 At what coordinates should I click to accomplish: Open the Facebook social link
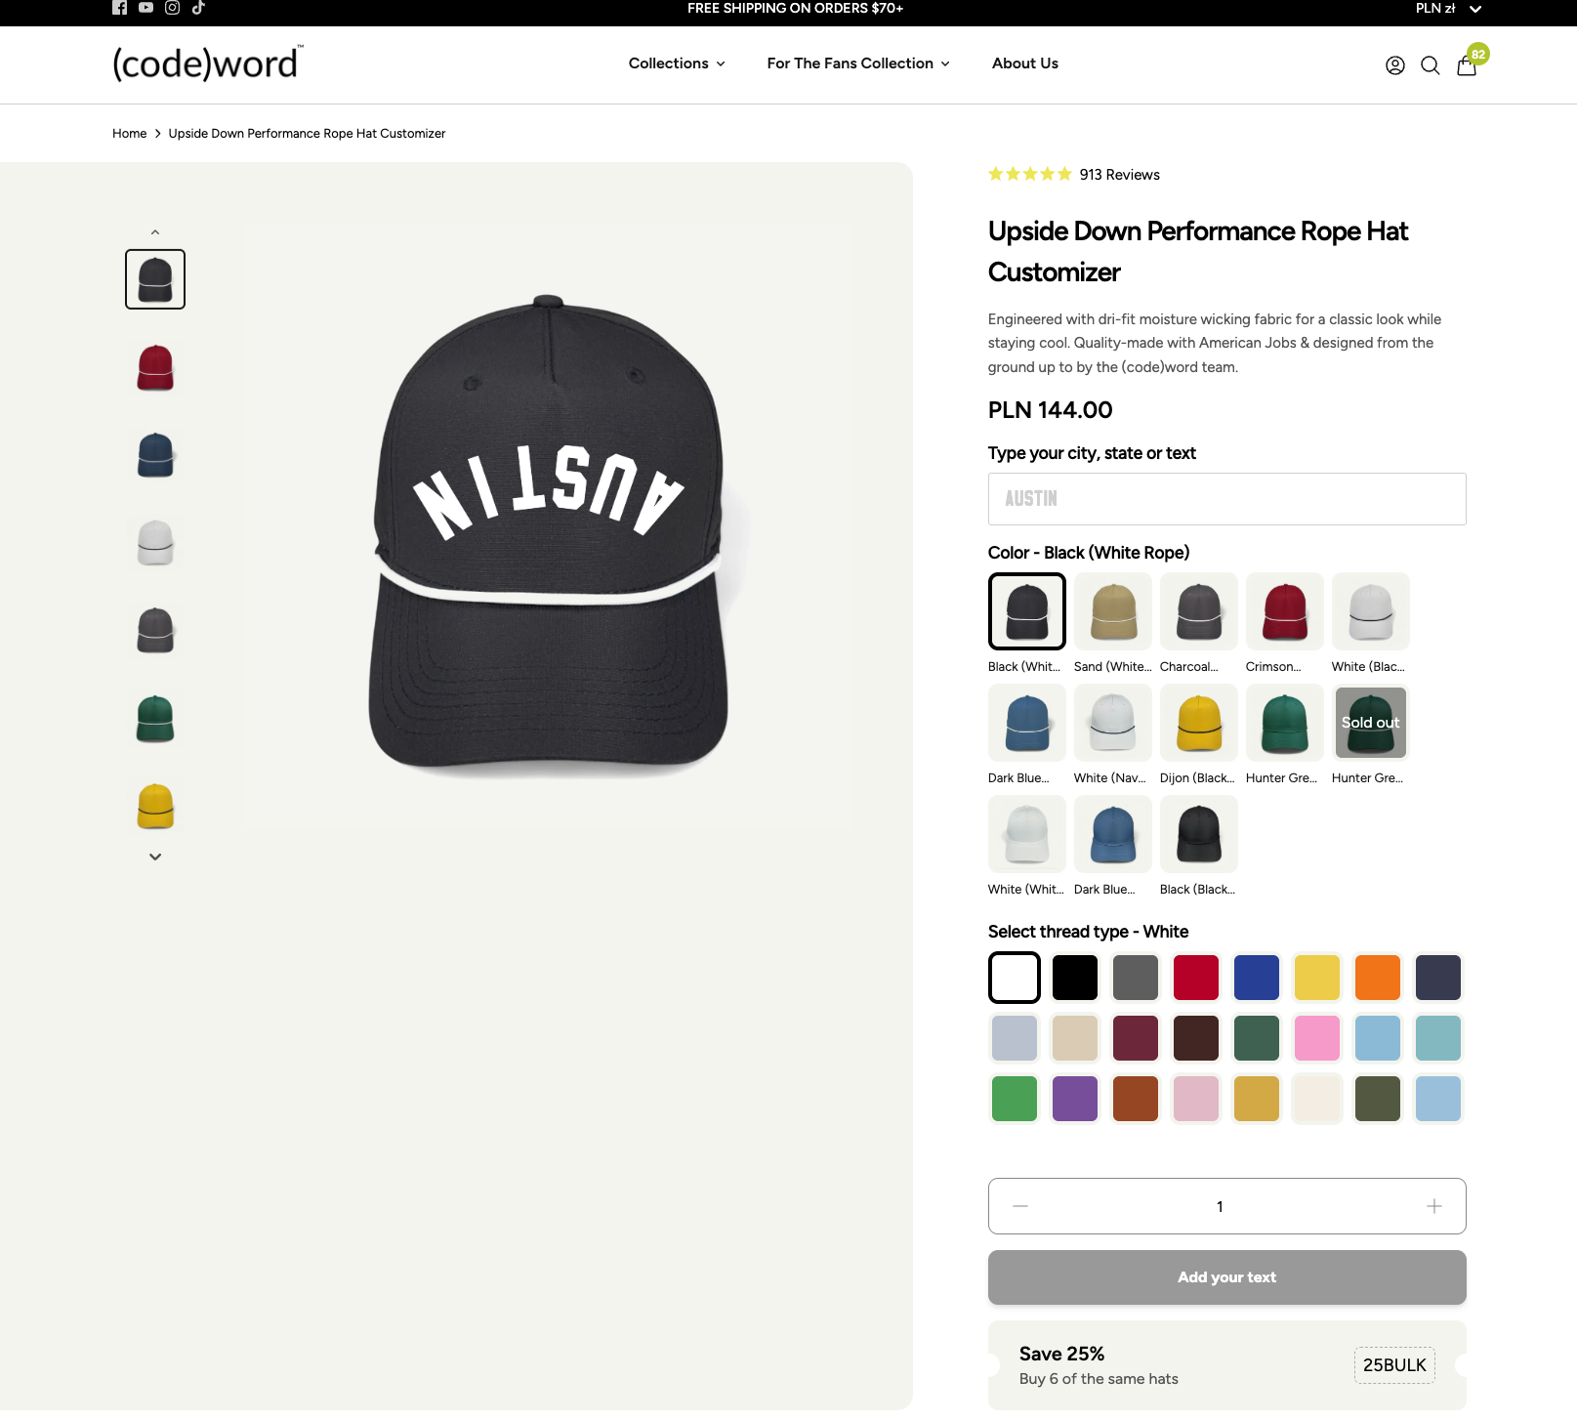pyautogui.click(x=119, y=8)
